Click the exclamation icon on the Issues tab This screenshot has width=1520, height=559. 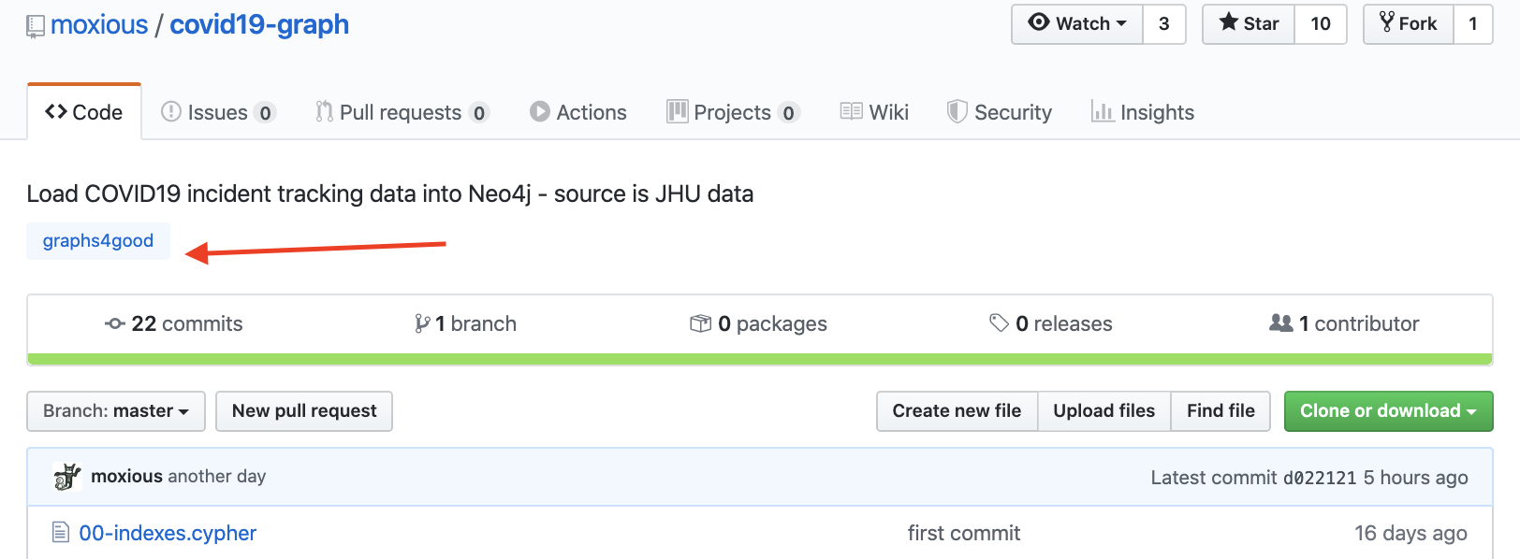click(170, 112)
